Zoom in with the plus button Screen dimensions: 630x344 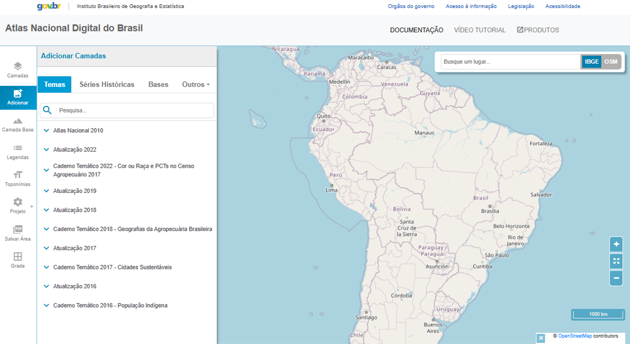tap(616, 244)
